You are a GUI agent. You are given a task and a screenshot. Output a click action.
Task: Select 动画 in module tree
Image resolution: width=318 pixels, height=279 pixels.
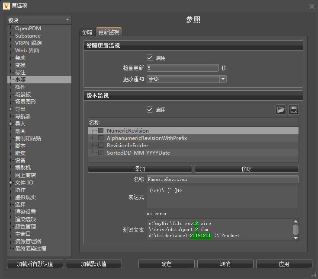(x=20, y=131)
